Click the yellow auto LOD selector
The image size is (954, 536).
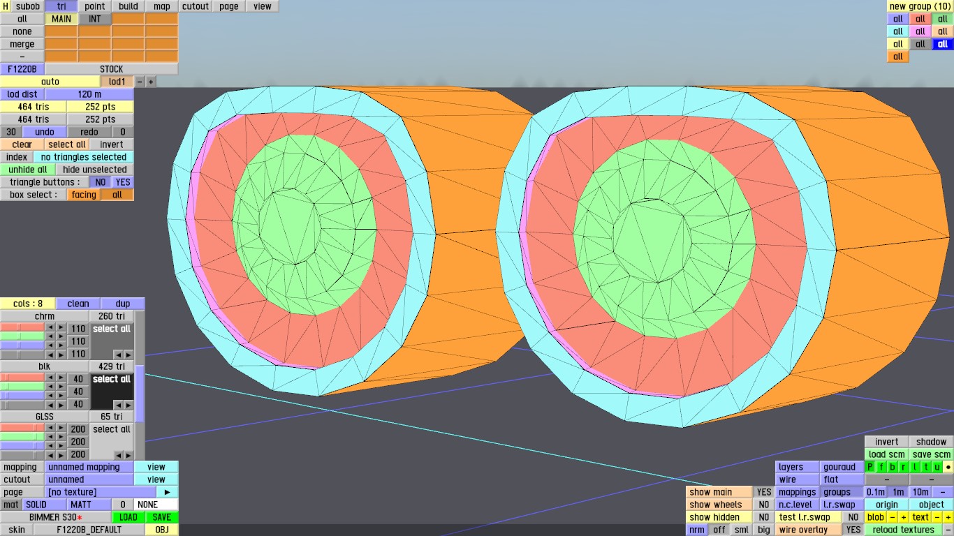pyautogui.click(x=50, y=82)
